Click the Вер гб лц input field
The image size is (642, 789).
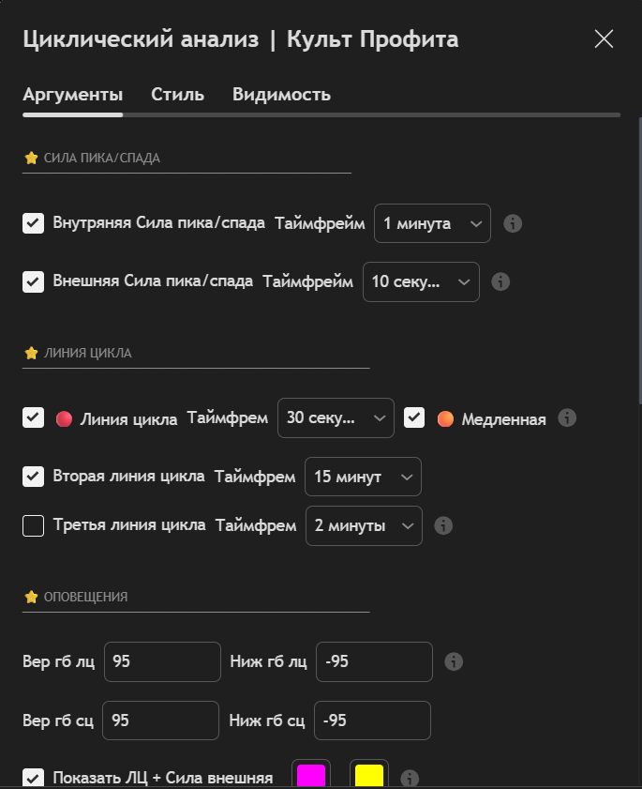pyautogui.click(x=162, y=661)
